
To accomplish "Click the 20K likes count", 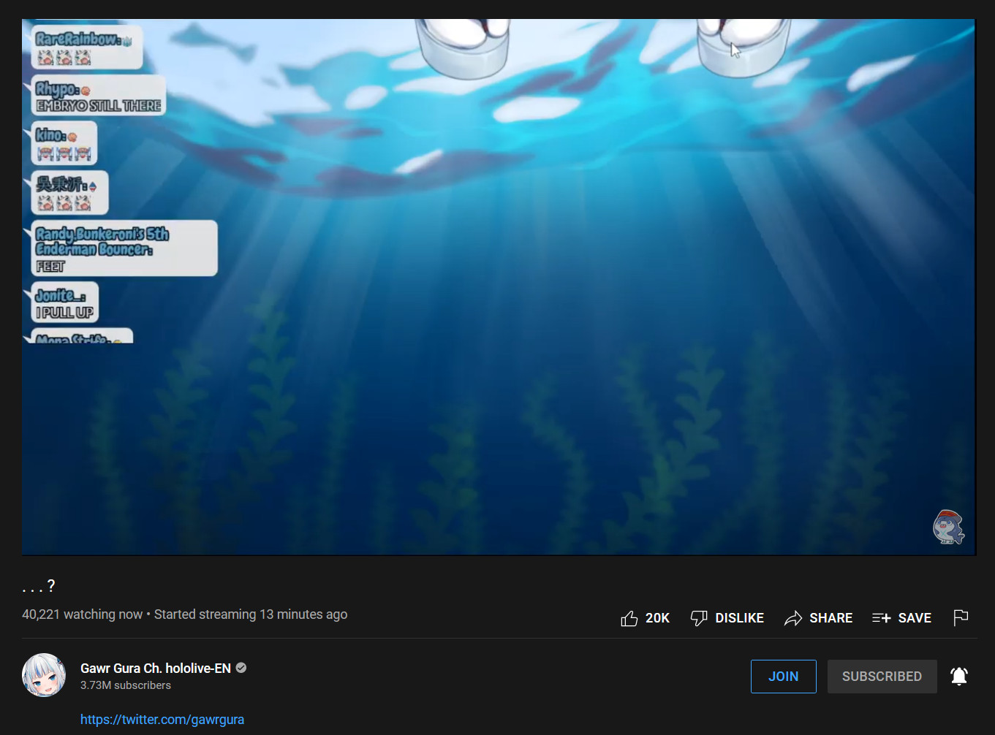I will tap(657, 618).
